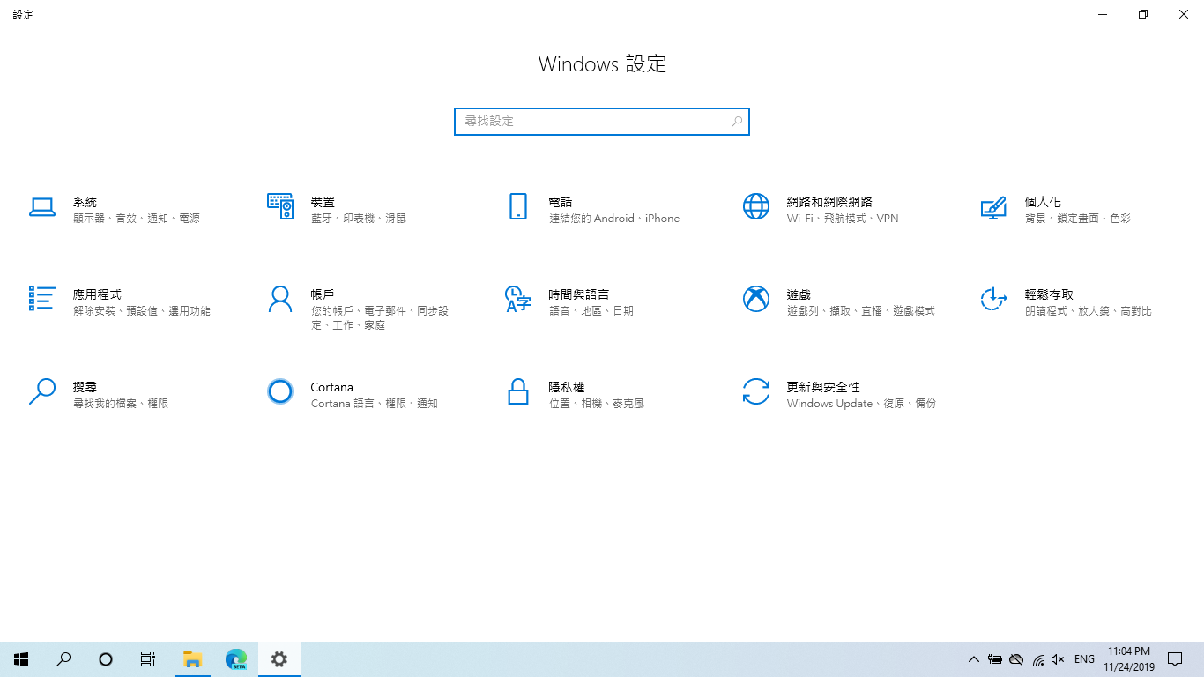The image size is (1204, 677).
Task: Open the 輕鬆存取 icon
Action: pos(994,299)
